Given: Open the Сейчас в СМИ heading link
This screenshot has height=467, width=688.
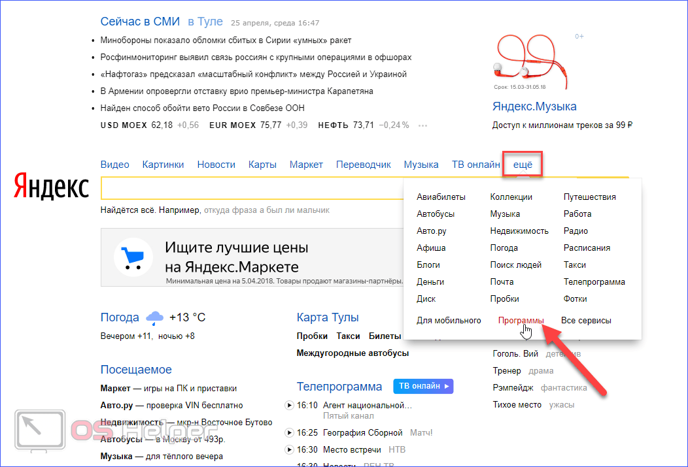Looking at the screenshot, I should pos(140,22).
